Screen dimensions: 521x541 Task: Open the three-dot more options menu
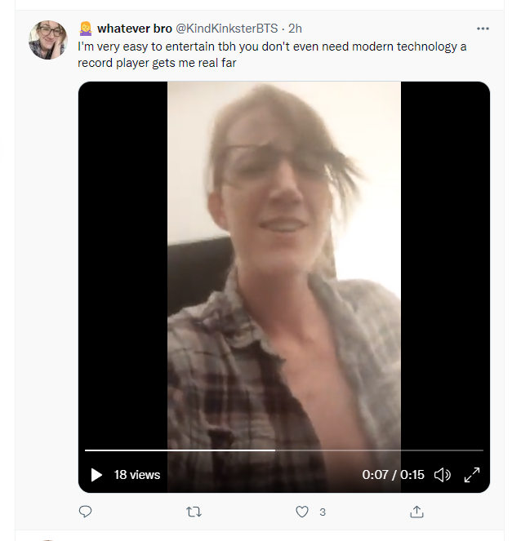pyautogui.click(x=483, y=29)
